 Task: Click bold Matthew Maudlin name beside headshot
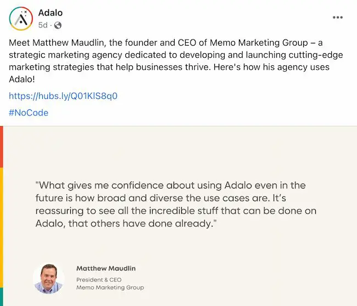click(106, 268)
